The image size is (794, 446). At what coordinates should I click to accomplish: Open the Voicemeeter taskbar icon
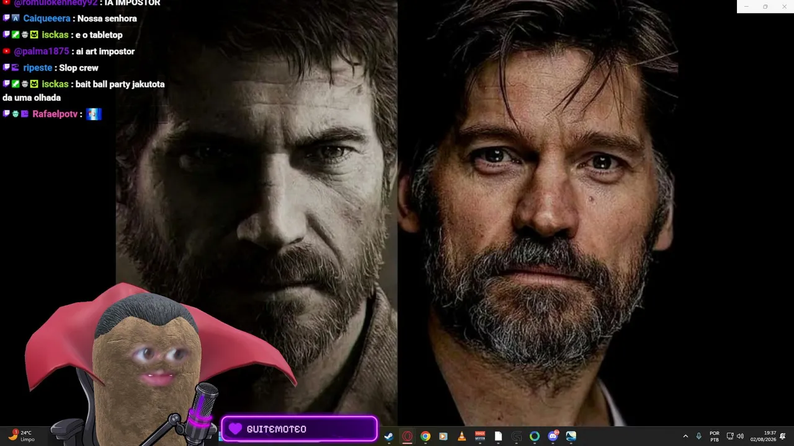[x=480, y=437]
